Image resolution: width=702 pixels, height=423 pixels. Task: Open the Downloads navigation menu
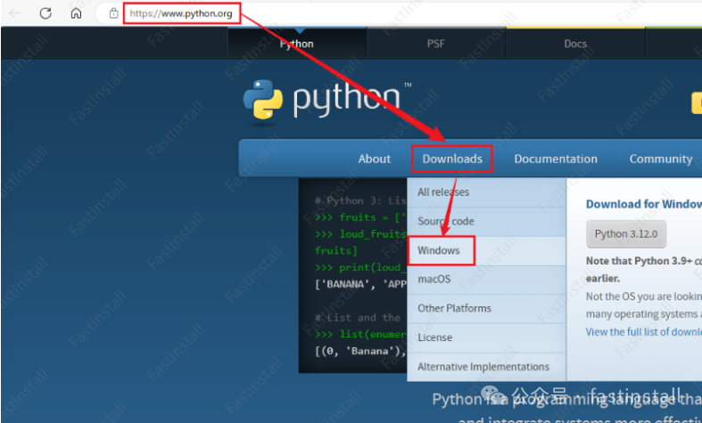click(452, 159)
